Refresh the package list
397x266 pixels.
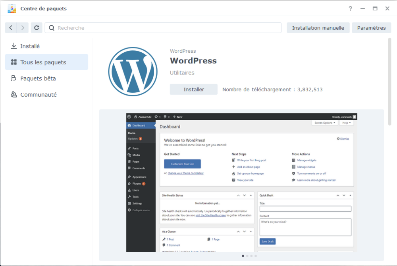[x=37, y=28]
